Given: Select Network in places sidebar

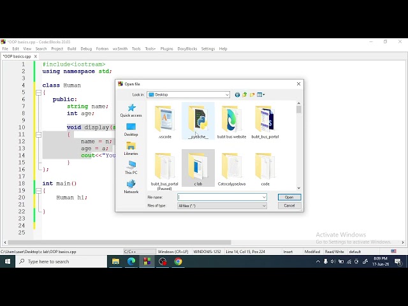Looking at the screenshot, I should pos(131,187).
